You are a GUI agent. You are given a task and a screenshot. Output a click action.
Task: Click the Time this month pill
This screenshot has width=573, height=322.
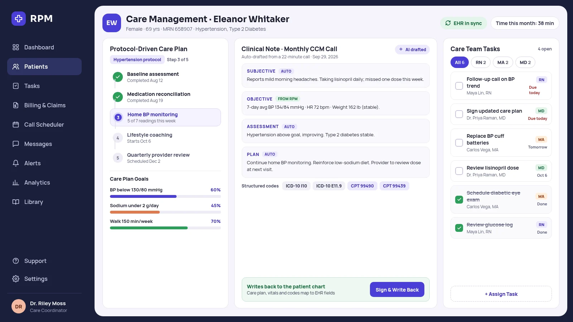click(525, 23)
